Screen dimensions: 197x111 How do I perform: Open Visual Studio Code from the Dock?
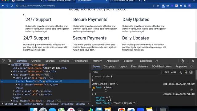tap(131, 109)
